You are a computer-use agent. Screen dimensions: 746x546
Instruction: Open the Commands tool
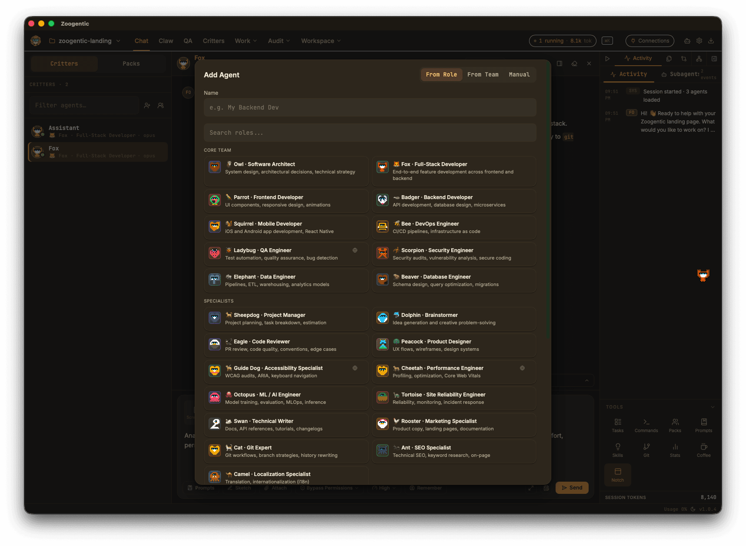pyautogui.click(x=646, y=425)
